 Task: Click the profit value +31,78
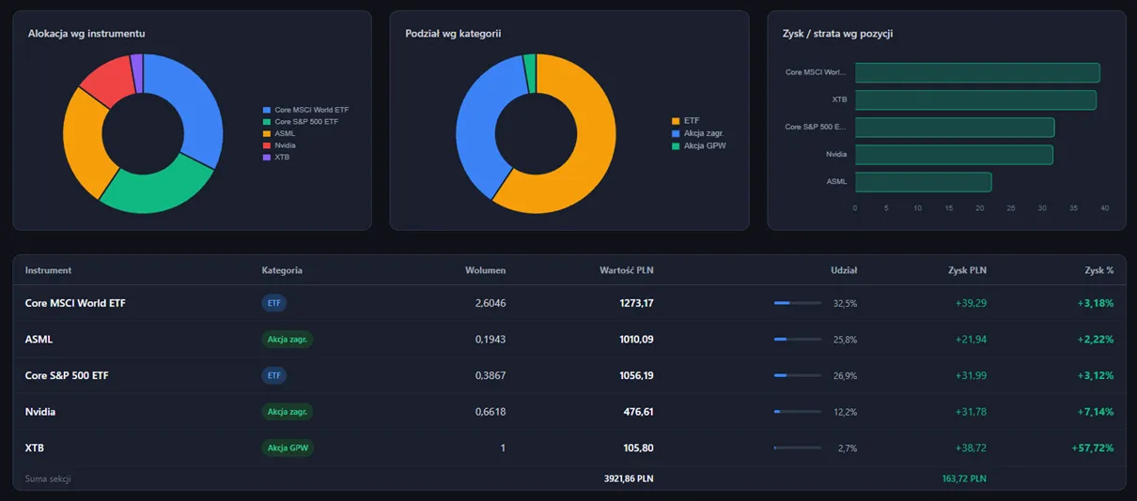click(x=971, y=412)
